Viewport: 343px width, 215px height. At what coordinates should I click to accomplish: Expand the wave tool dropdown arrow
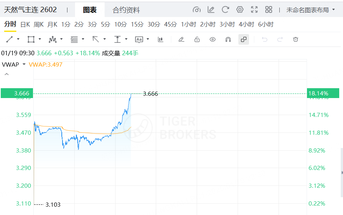[61, 39]
